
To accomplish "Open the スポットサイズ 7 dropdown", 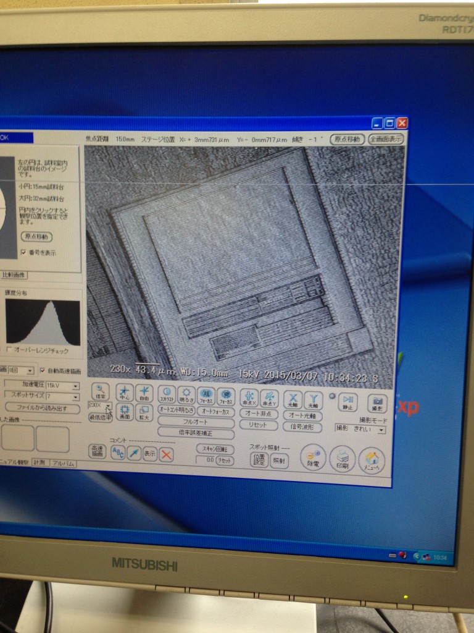I will click(x=62, y=396).
